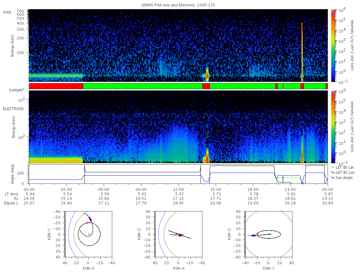Click the Dipole L row label

coord(11,203)
